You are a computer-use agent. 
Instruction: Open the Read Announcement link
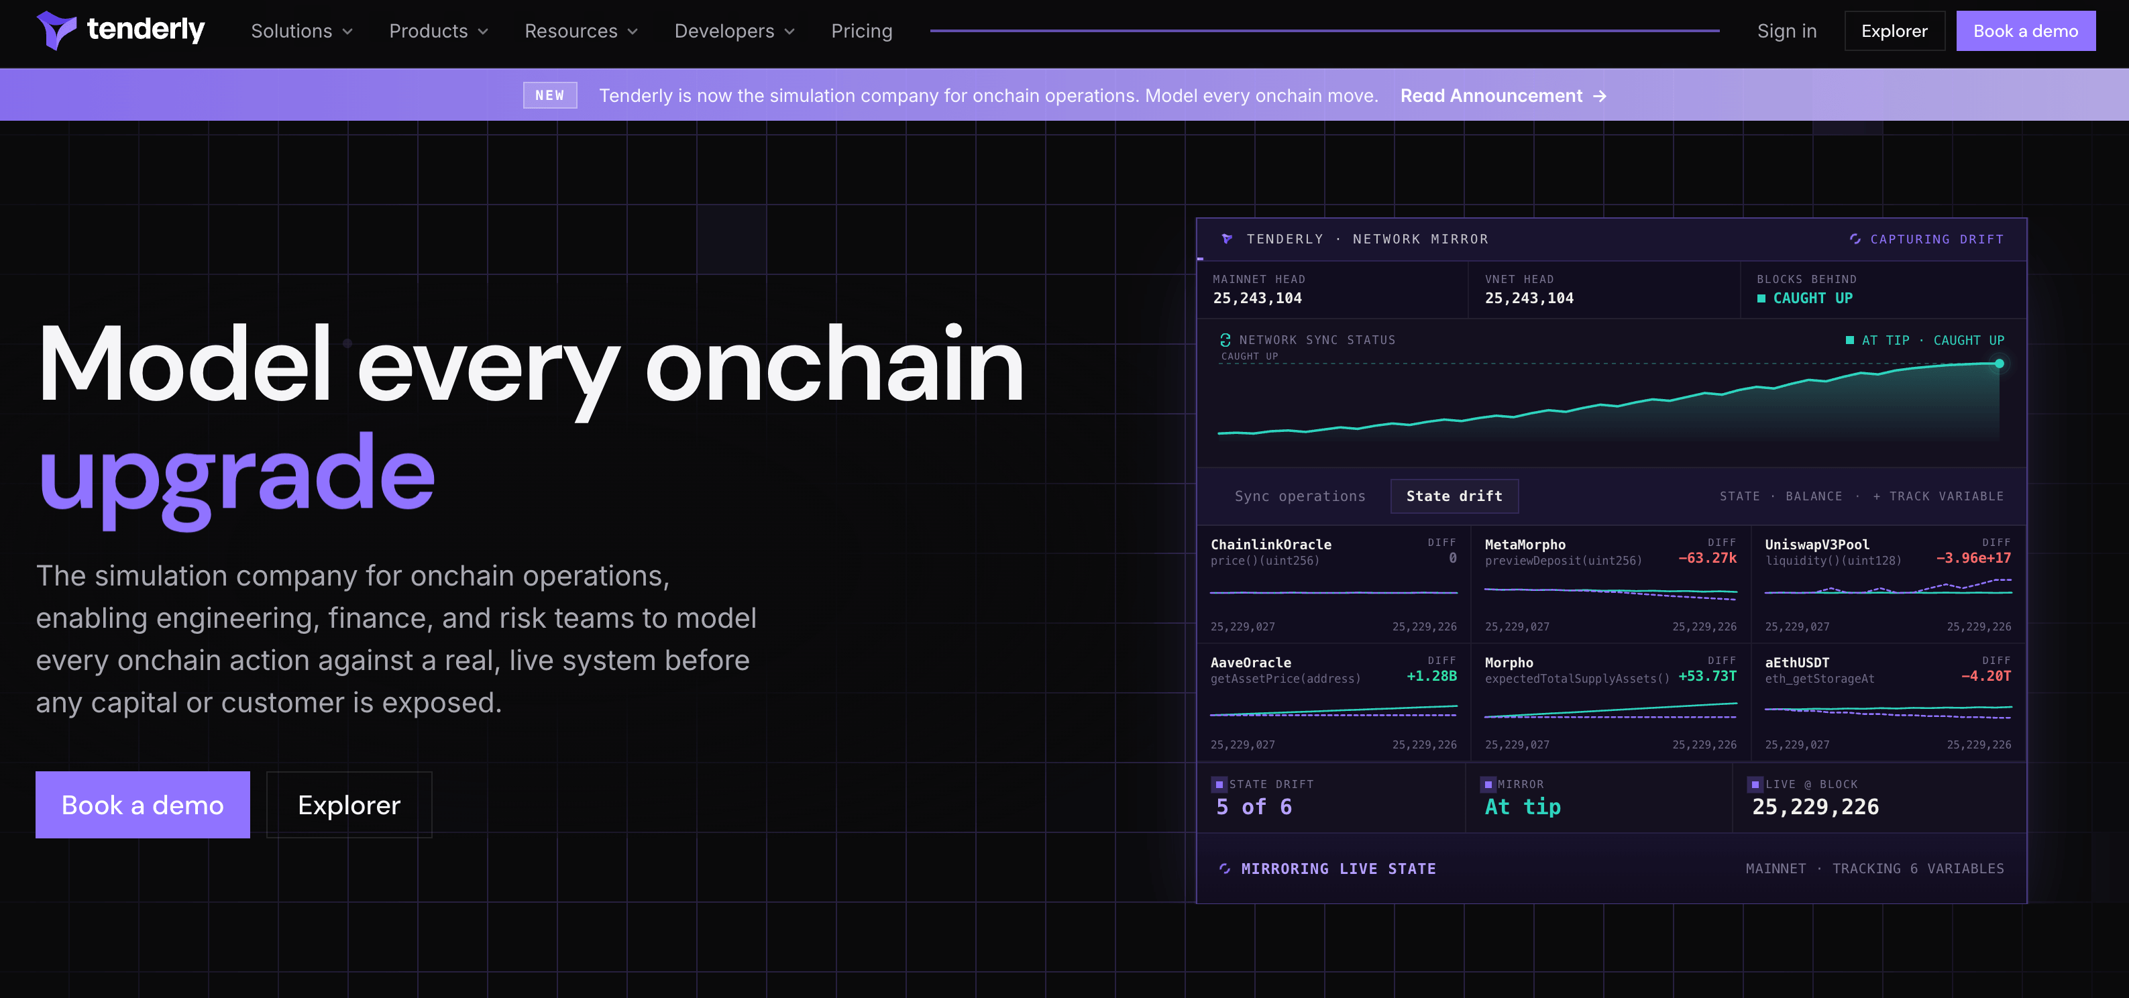pos(1503,96)
